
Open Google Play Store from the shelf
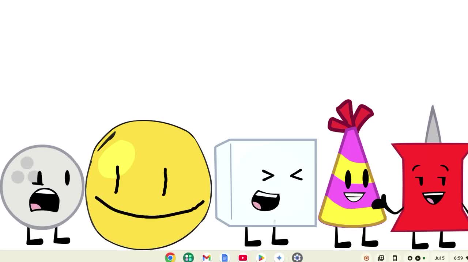pyautogui.click(x=261, y=258)
